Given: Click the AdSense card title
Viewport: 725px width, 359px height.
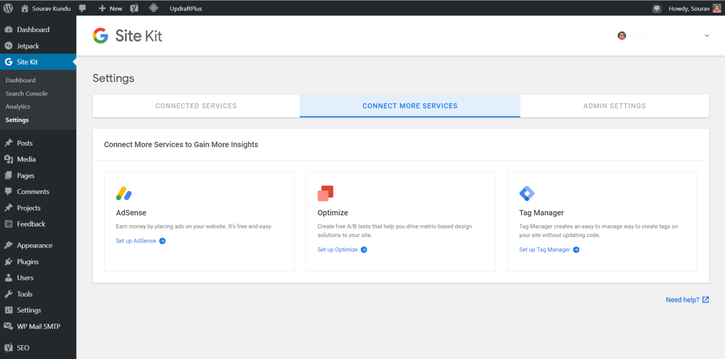Looking at the screenshot, I should tap(131, 213).
